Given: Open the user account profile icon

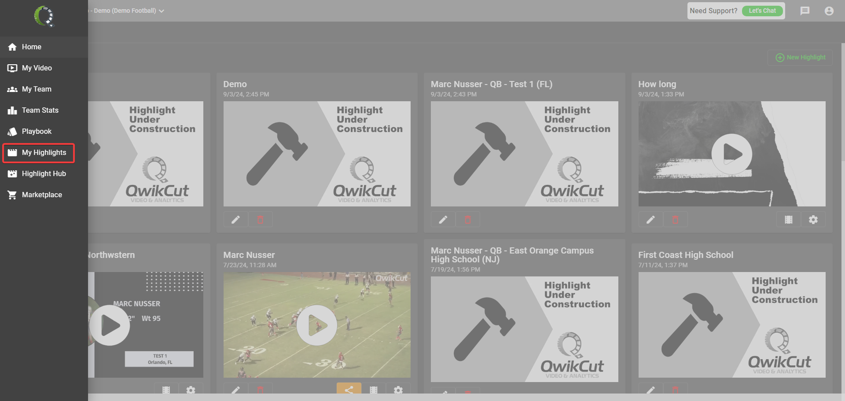Looking at the screenshot, I should [829, 11].
